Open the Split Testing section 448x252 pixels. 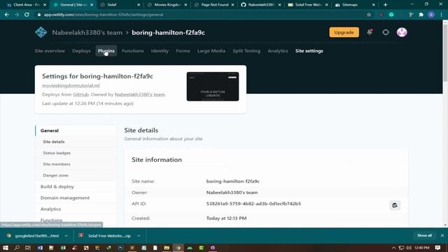(246, 51)
